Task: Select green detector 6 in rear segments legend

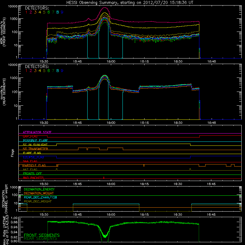Action: 49,71
